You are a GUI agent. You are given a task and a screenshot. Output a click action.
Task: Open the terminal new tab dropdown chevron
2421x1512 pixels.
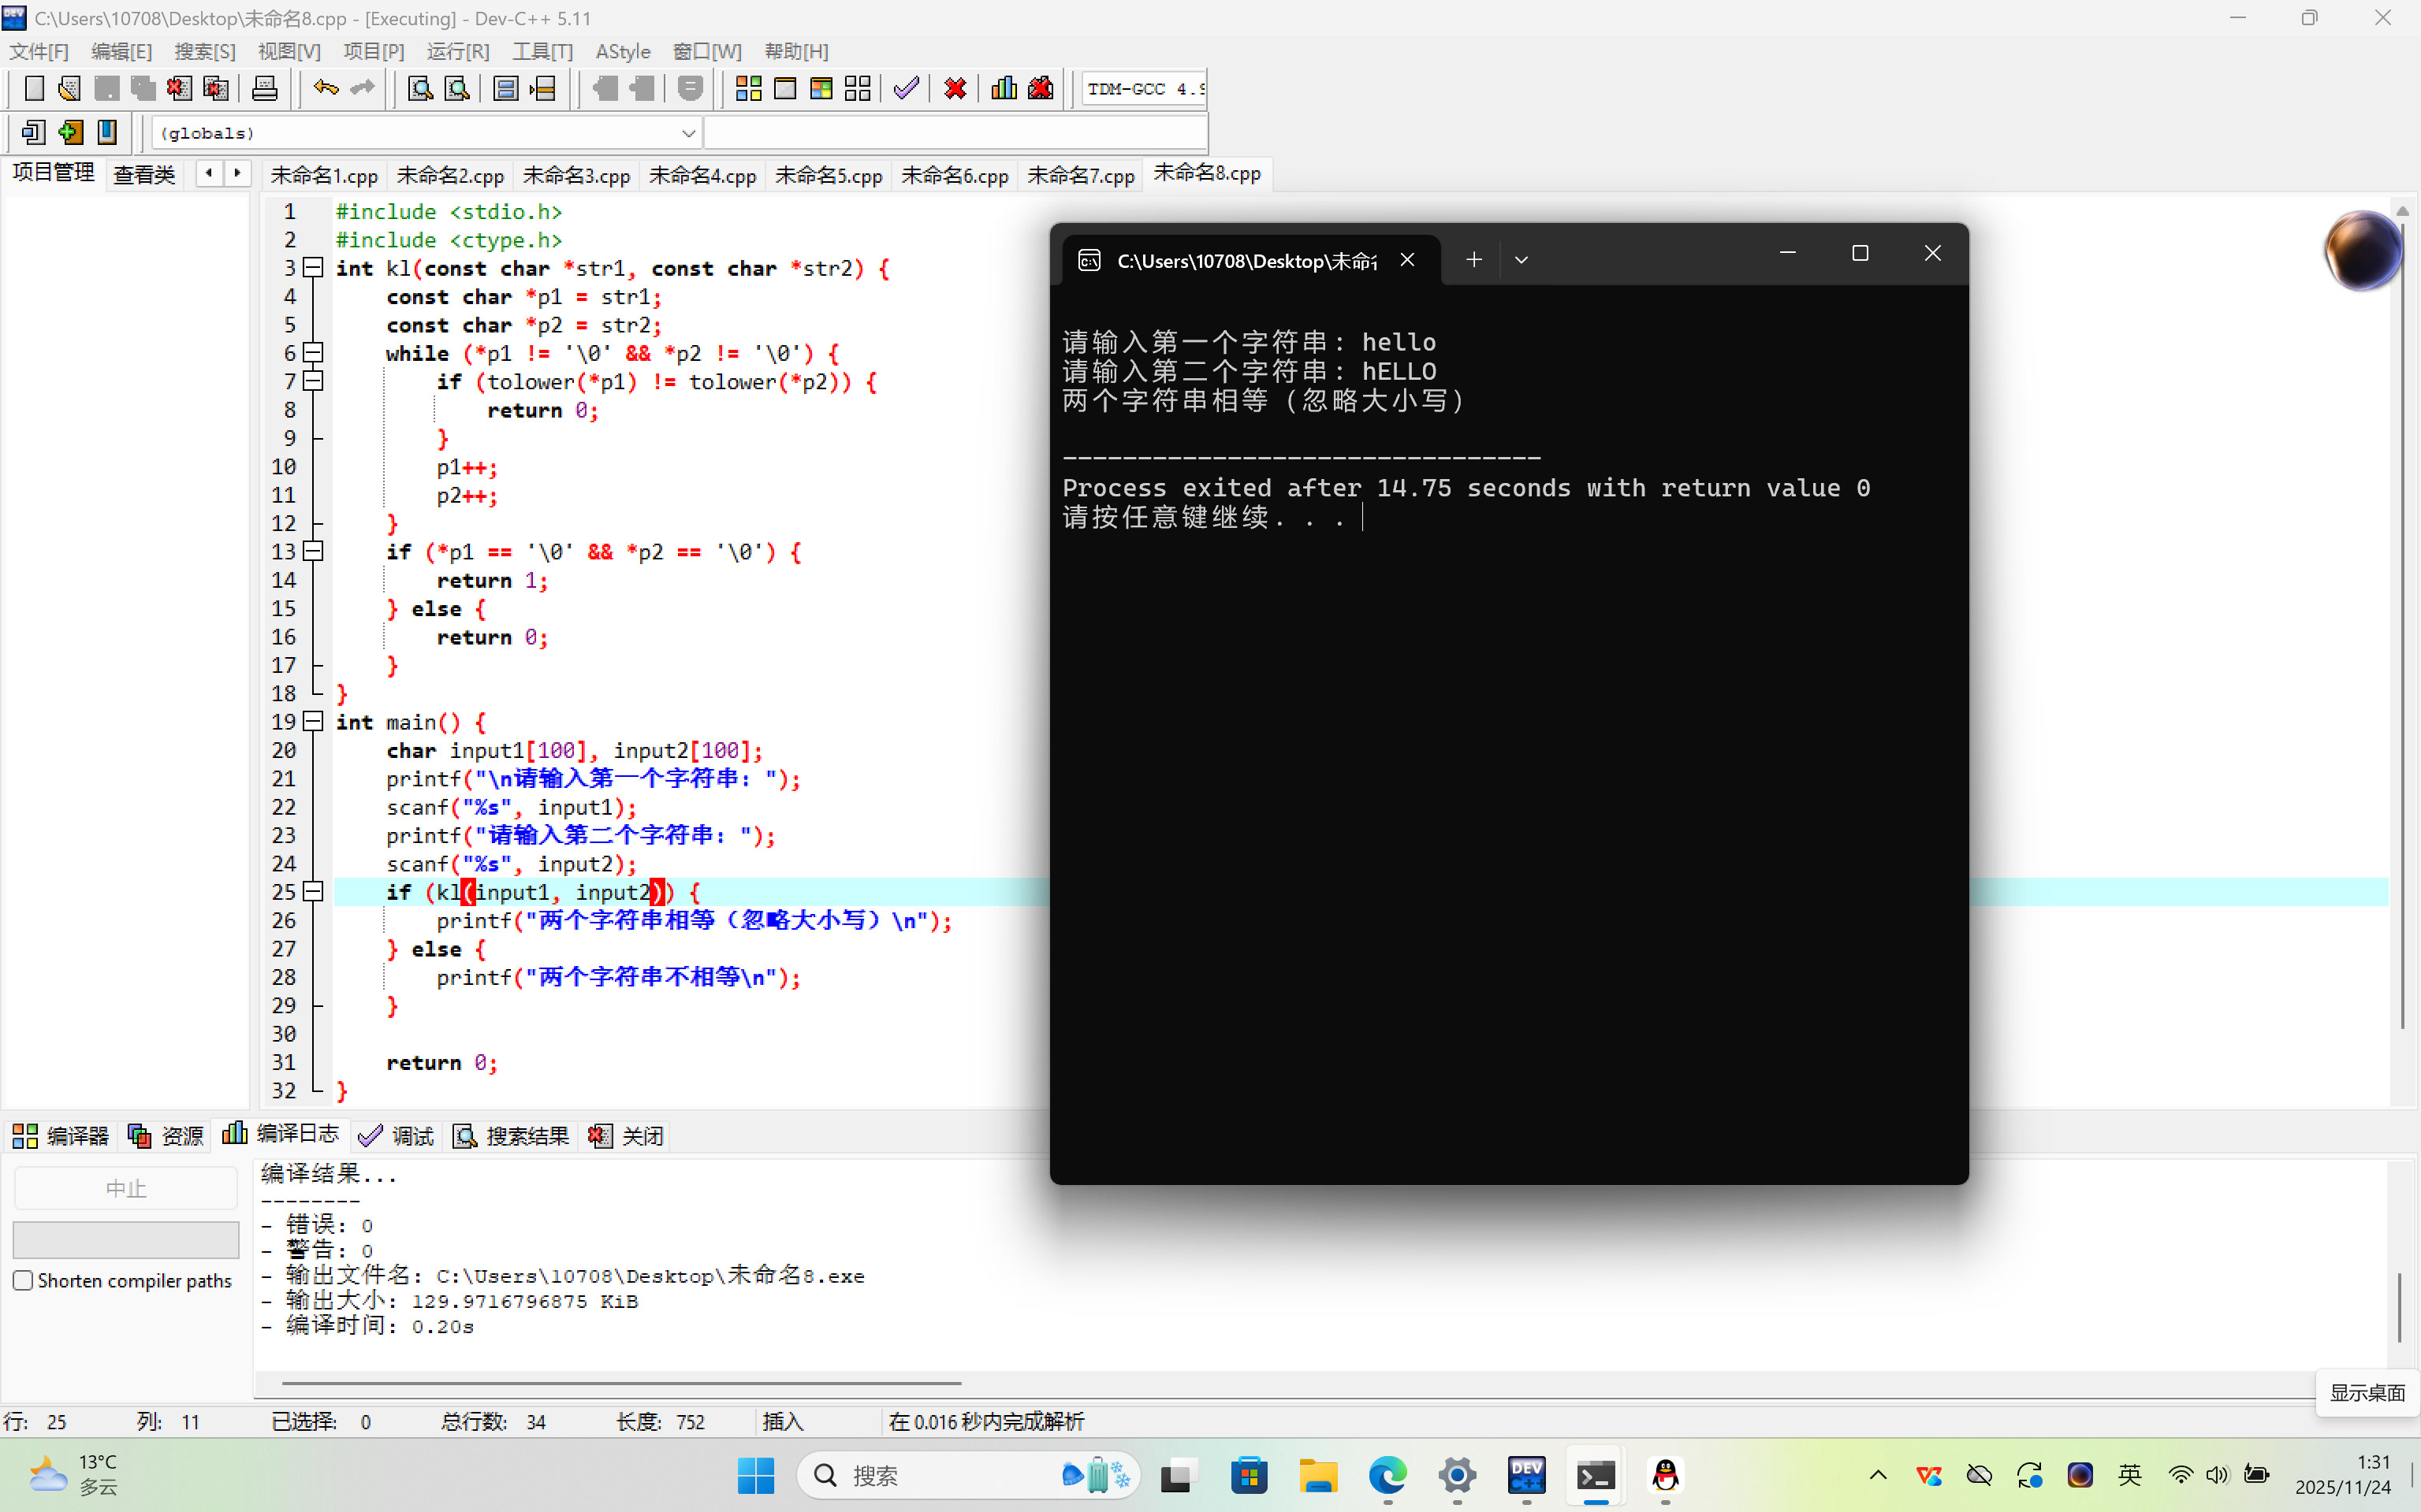[1521, 260]
